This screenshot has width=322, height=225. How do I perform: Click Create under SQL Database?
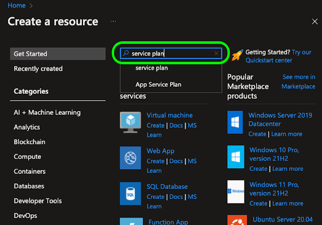(155, 197)
